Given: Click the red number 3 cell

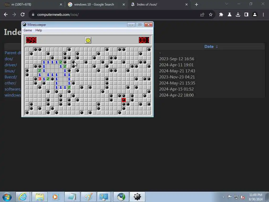Looking at the screenshot, I should tap(40, 79).
